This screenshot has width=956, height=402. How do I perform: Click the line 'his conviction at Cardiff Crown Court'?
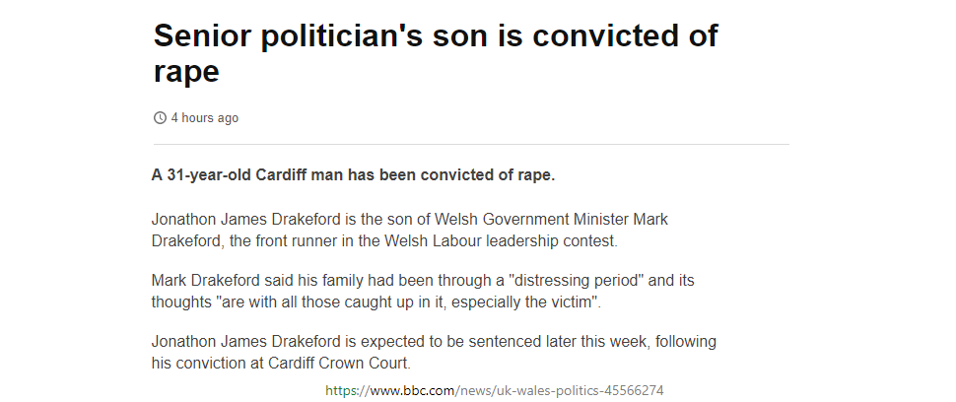(x=281, y=363)
